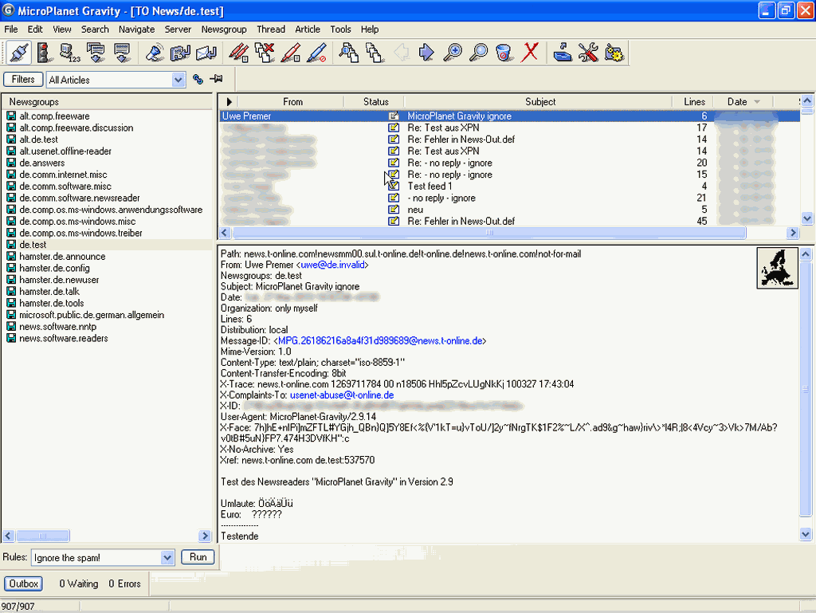Click the traffic light toolbar icon
This screenshot has height=613, width=816.
point(43,53)
